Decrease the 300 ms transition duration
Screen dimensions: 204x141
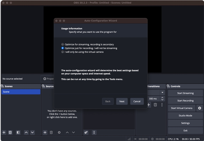[162, 100]
